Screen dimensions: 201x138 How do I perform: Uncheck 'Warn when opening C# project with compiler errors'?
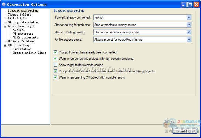point(55,77)
